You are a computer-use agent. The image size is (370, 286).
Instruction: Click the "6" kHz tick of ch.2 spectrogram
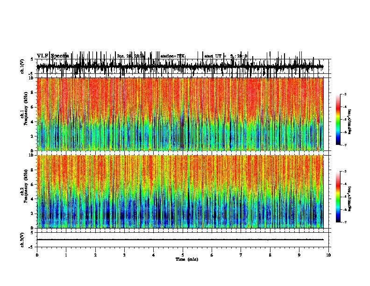(32, 185)
